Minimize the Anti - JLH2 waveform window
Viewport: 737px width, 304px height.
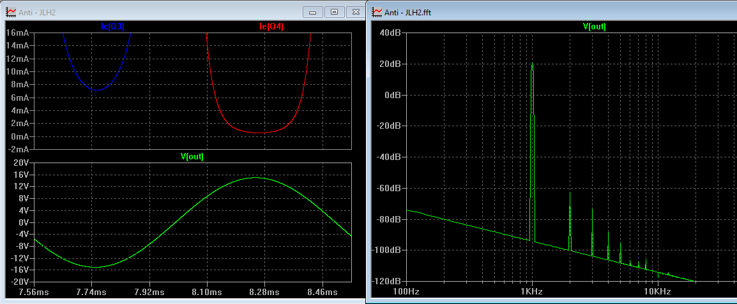click(x=314, y=12)
